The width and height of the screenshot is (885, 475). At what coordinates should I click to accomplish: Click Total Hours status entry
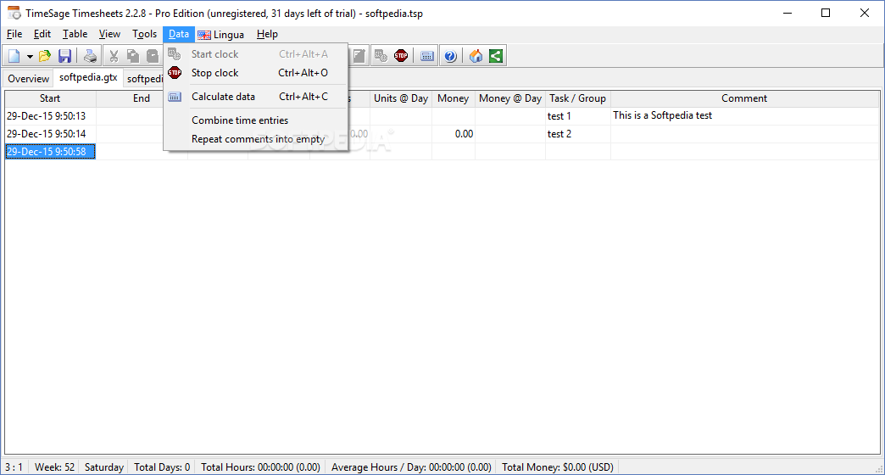point(260,467)
